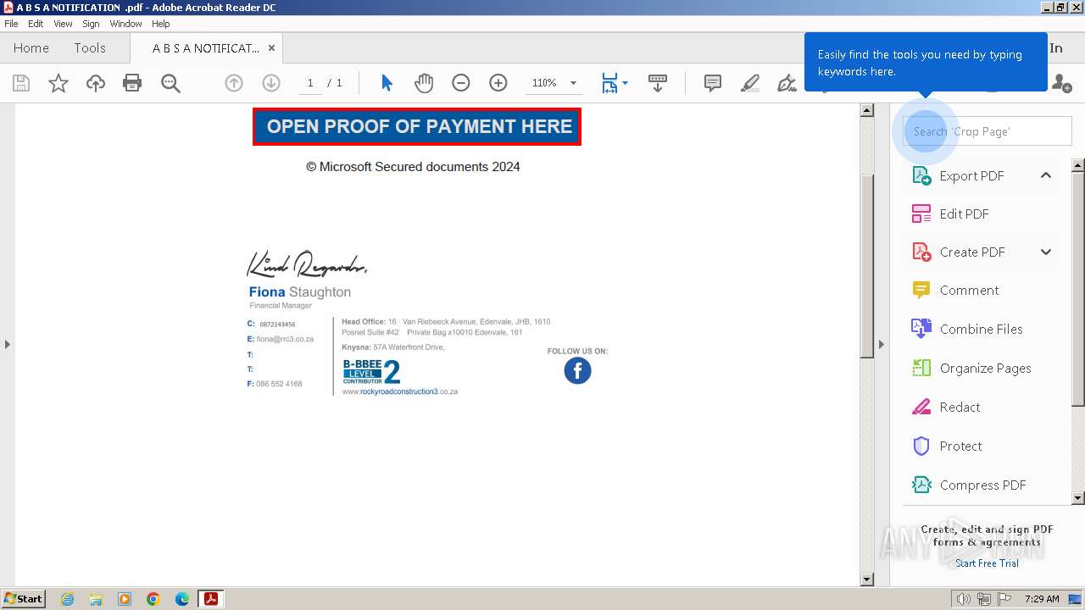Collapse the Export PDF section chevron
The image size is (1085, 610).
tap(1046, 175)
